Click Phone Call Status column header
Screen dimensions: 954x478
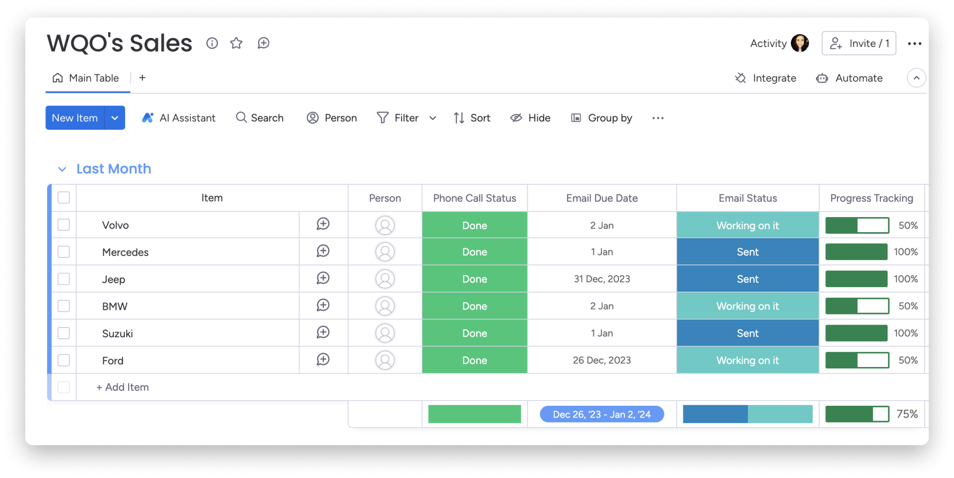(475, 198)
